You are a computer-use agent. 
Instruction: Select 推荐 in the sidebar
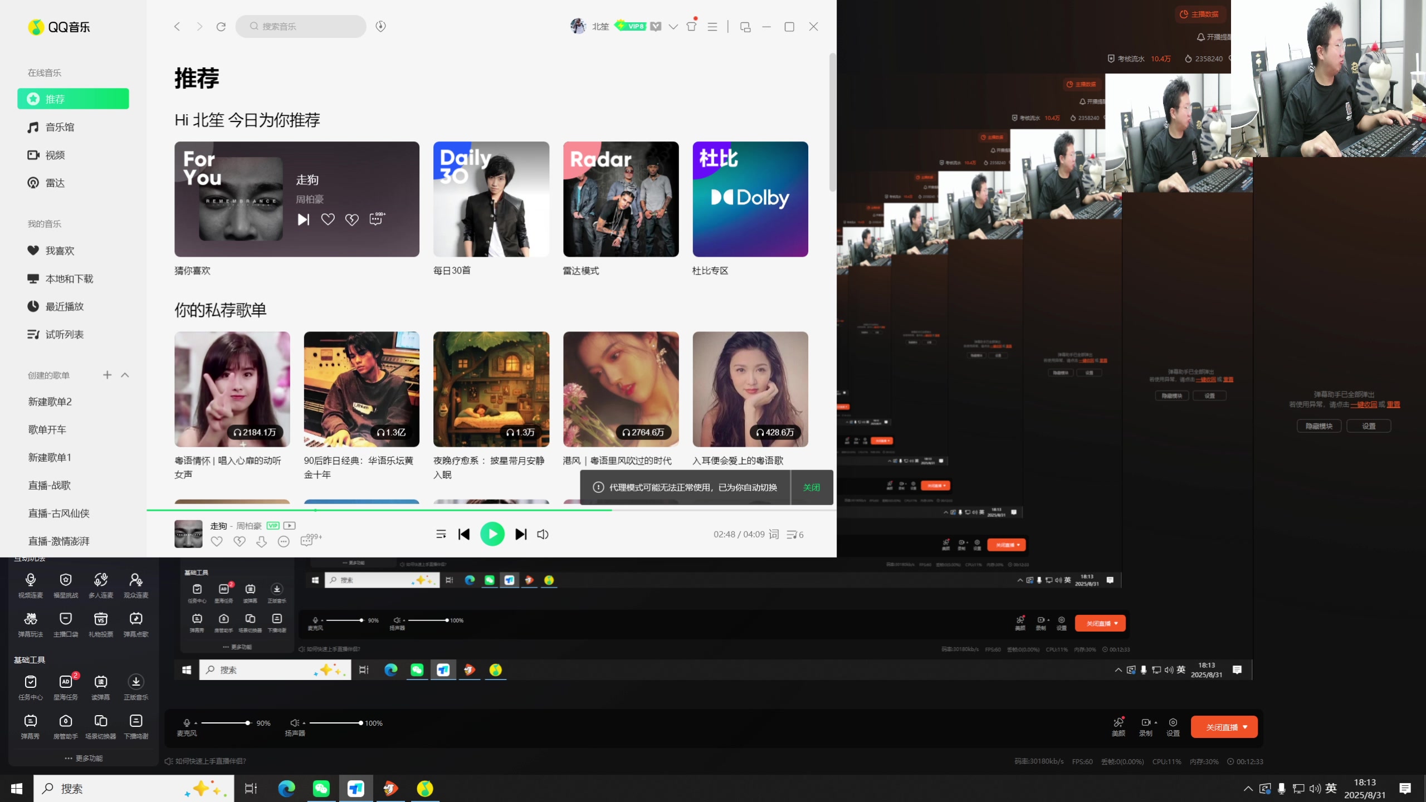pyautogui.click(x=73, y=99)
